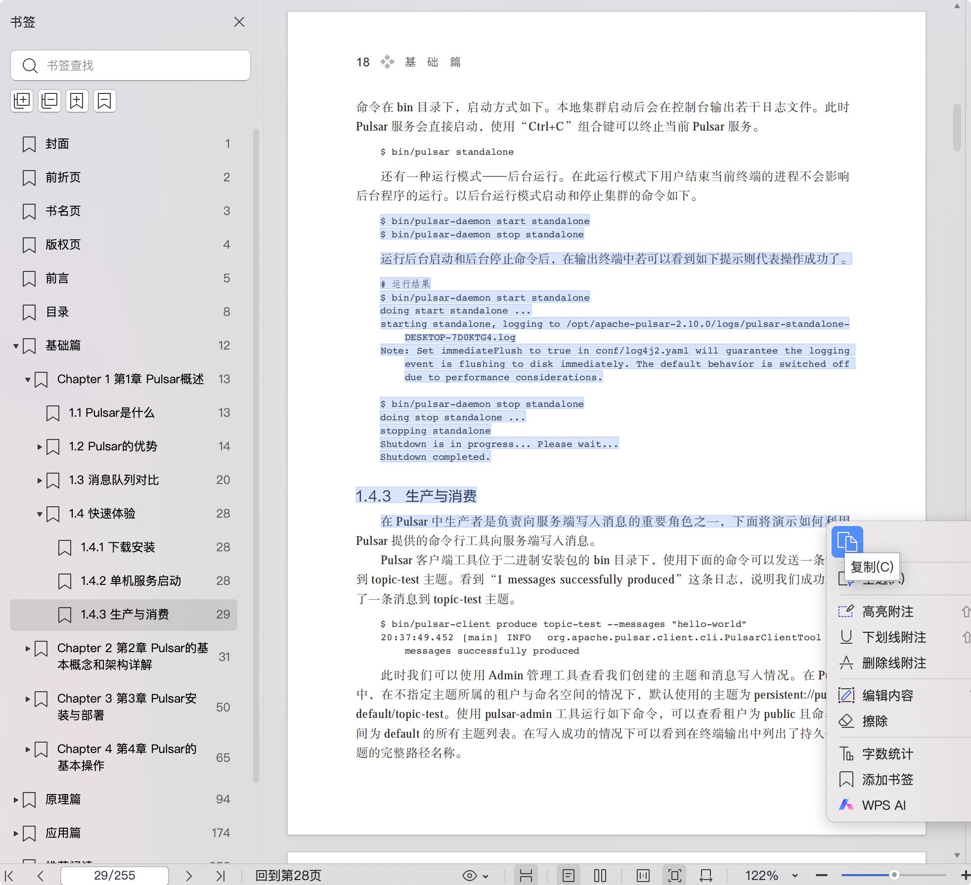Select two-page layout icon
Screen dimensions: 971x885
pyautogui.click(x=600, y=876)
